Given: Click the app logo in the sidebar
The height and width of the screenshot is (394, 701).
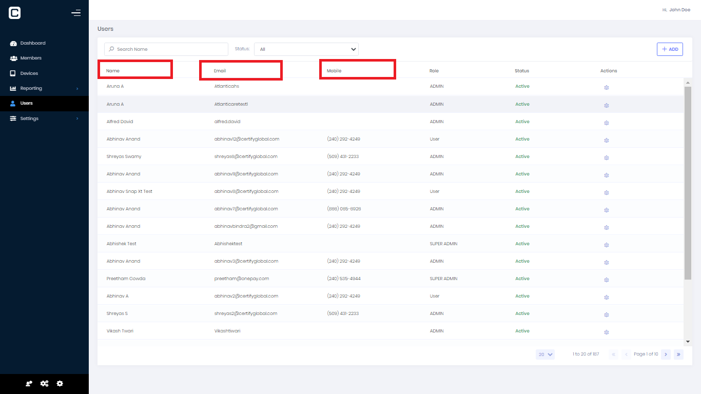Looking at the screenshot, I should (x=15, y=13).
